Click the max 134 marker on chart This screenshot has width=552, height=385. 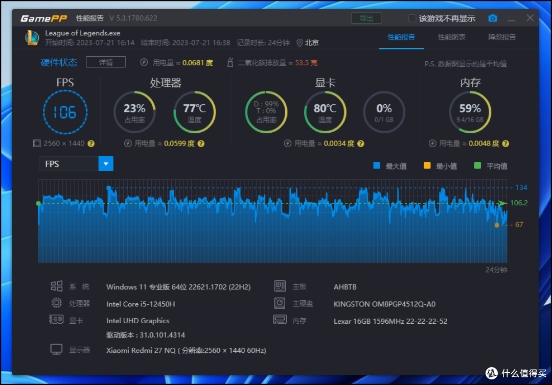pos(109,188)
